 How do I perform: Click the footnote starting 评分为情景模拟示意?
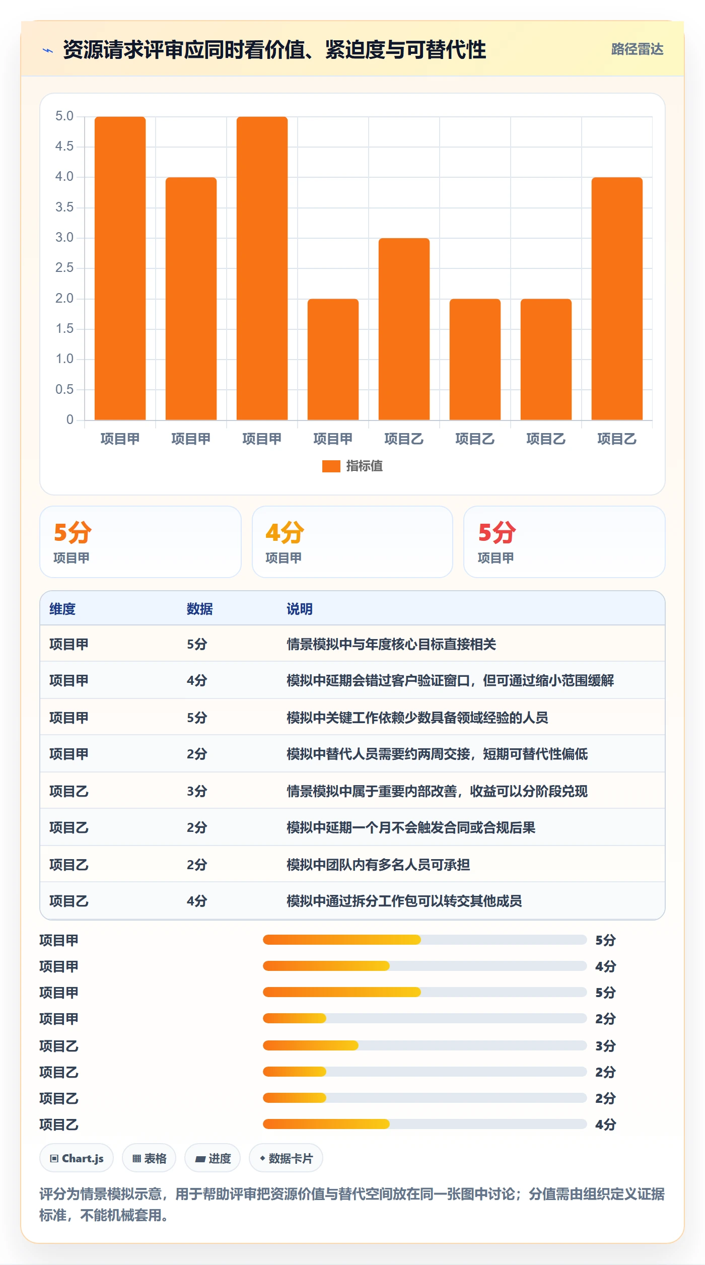[x=352, y=1205]
